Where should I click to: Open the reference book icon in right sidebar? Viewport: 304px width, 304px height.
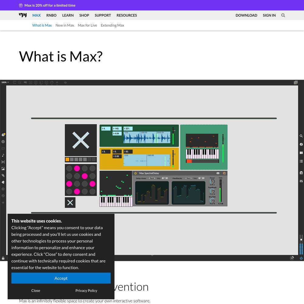(301, 153)
